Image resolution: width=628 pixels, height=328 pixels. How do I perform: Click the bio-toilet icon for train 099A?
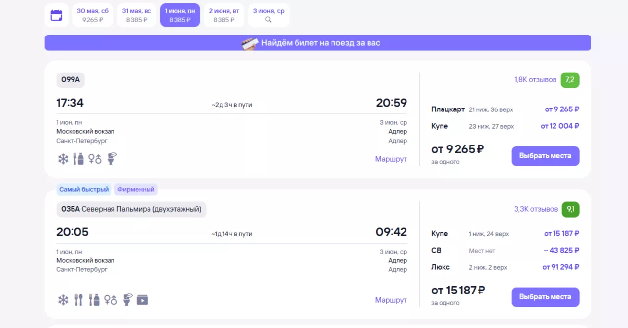112,159
